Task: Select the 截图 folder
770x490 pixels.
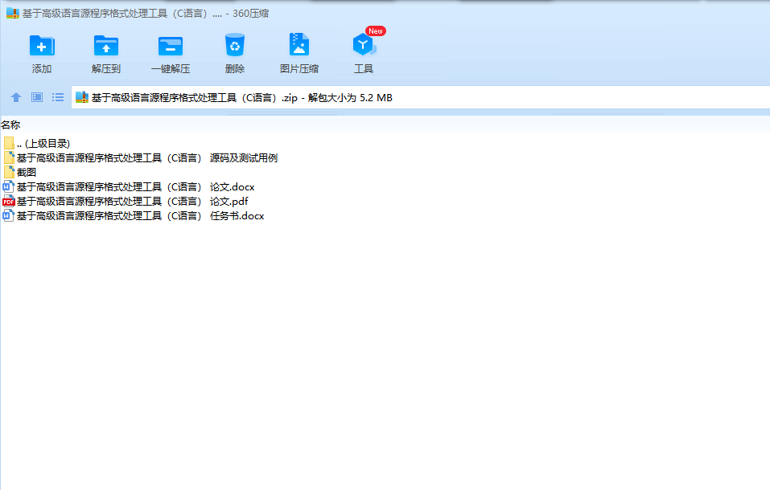Action: tap(19, 172)
